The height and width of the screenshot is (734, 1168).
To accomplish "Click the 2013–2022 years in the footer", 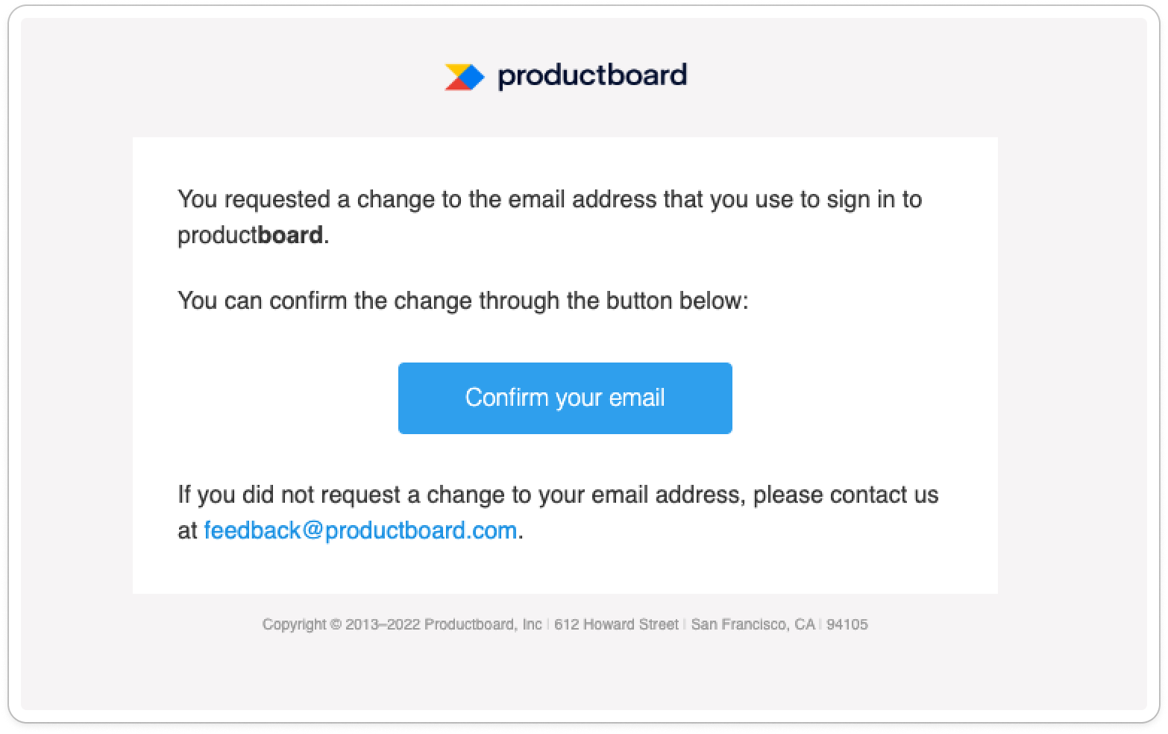I will 383,624.
